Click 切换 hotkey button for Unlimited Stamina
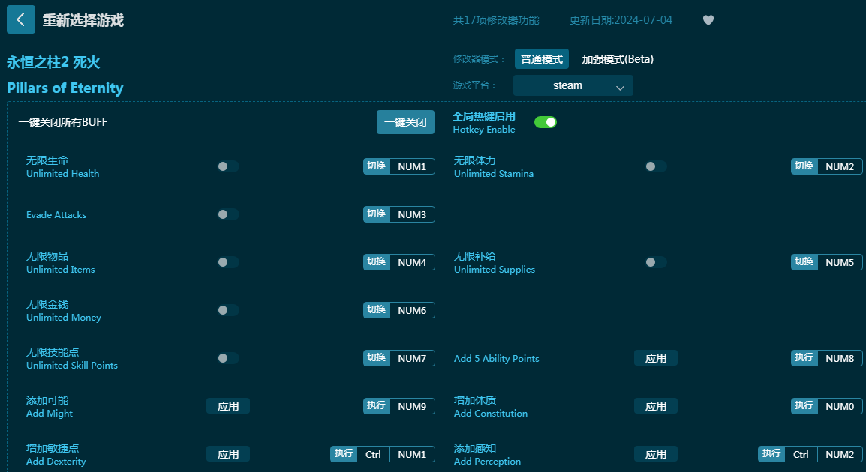Viewport: 866px width, 472px height. point(804,166)
